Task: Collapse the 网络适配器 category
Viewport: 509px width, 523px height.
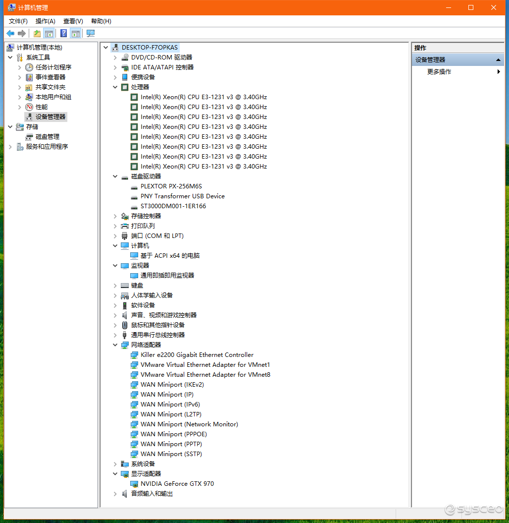Action: click(115, 345)
